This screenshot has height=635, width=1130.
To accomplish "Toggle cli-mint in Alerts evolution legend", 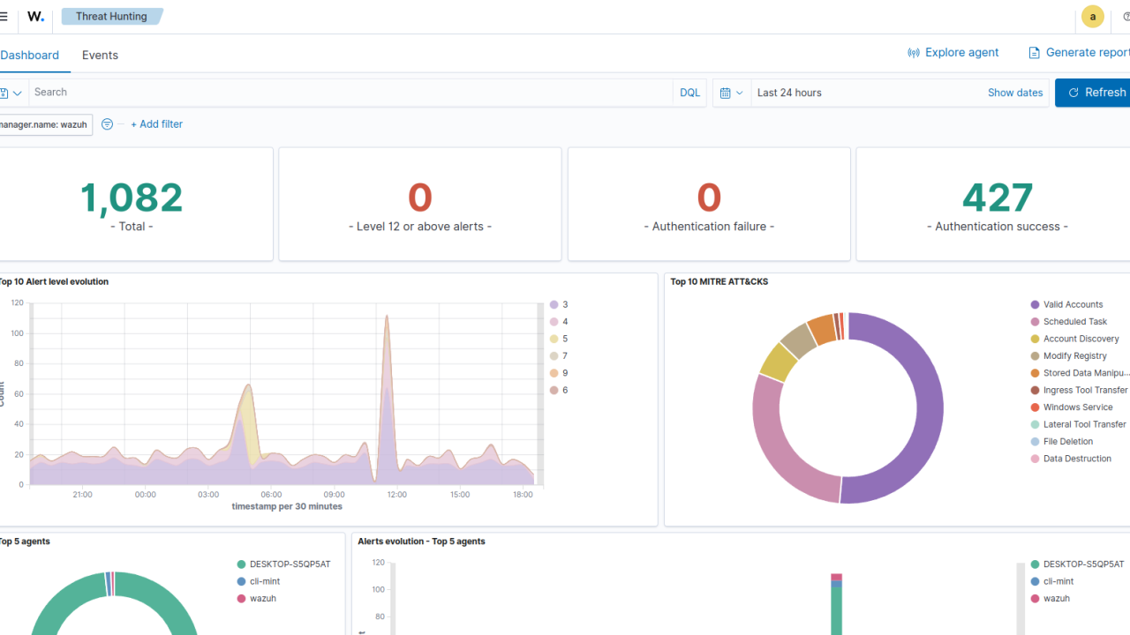I will [1051, 581].
